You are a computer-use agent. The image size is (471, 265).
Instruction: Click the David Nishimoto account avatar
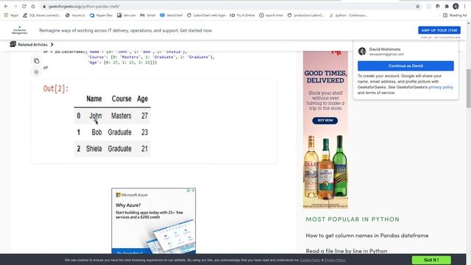pyautogui.click(x=362, y=52)
